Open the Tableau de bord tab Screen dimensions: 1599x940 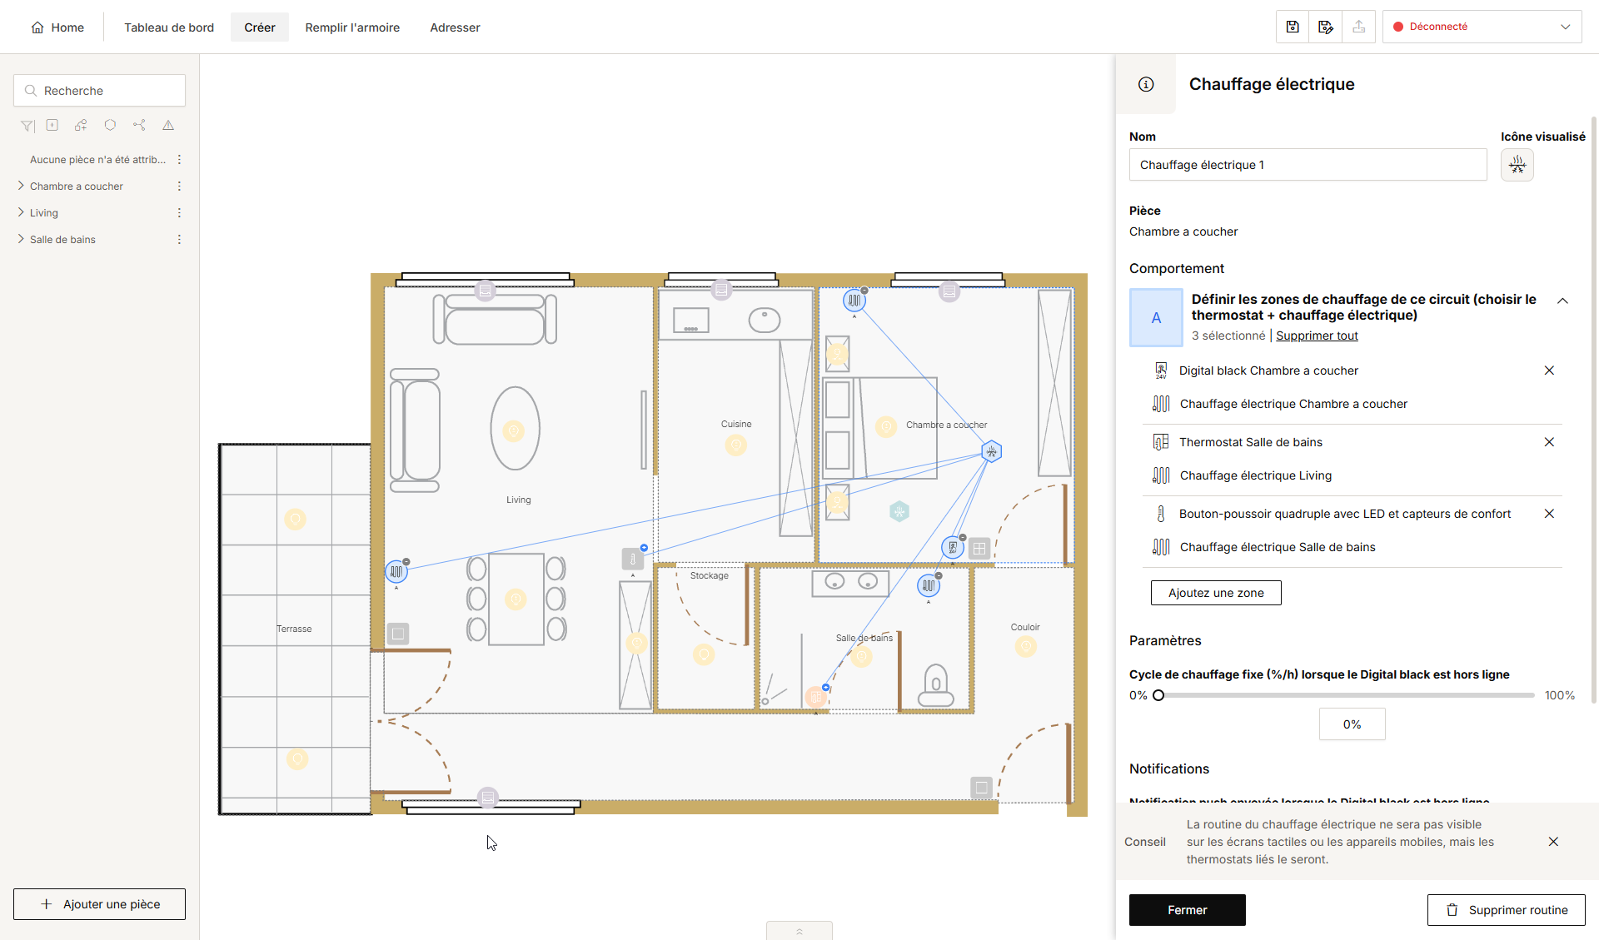169,27
